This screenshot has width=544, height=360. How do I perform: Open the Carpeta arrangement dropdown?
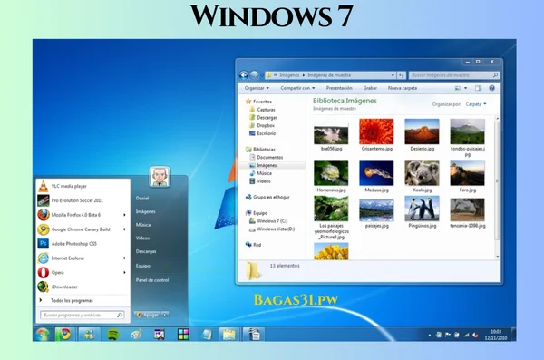pos(476,104)
